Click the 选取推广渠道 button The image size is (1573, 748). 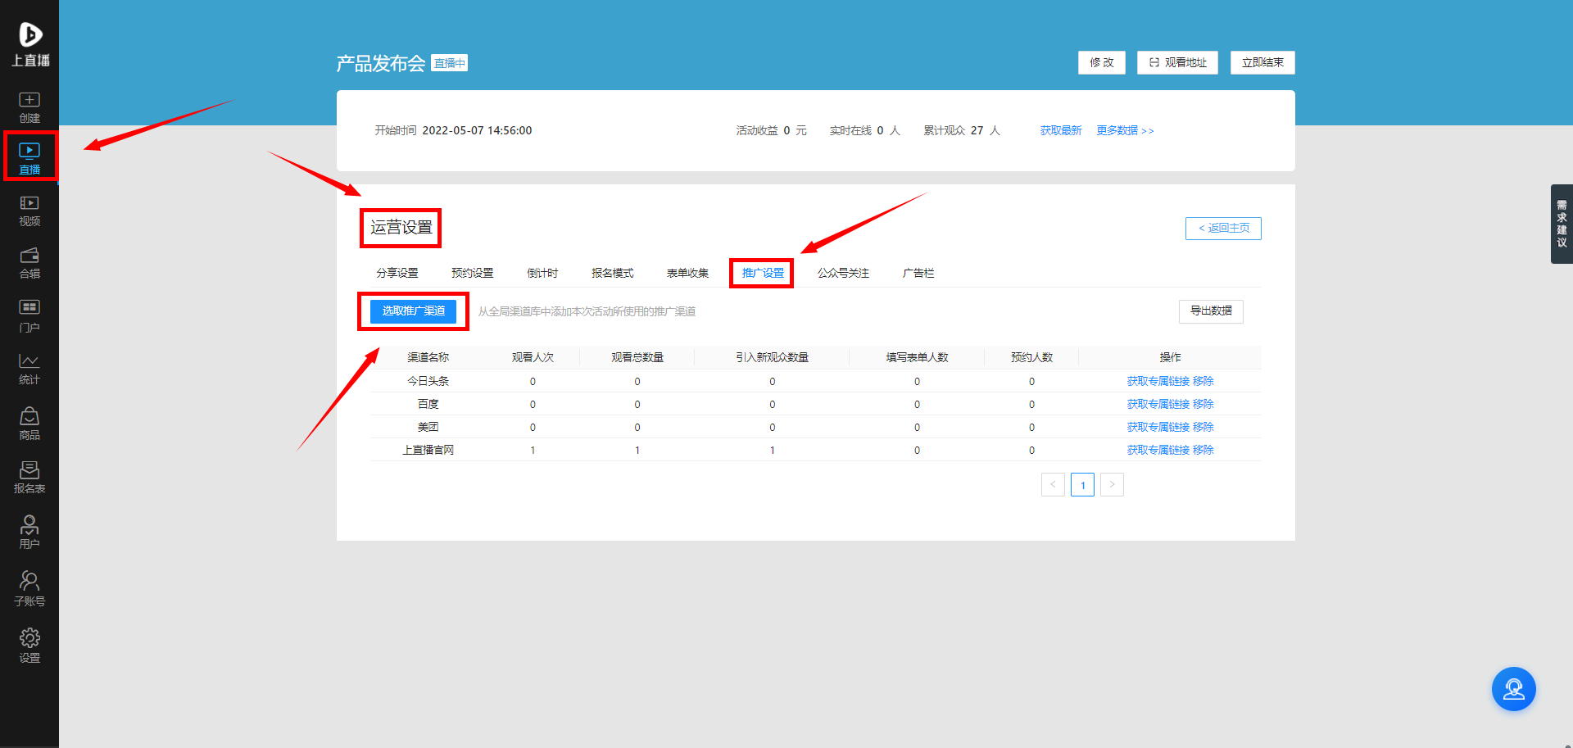coord(414,311)
